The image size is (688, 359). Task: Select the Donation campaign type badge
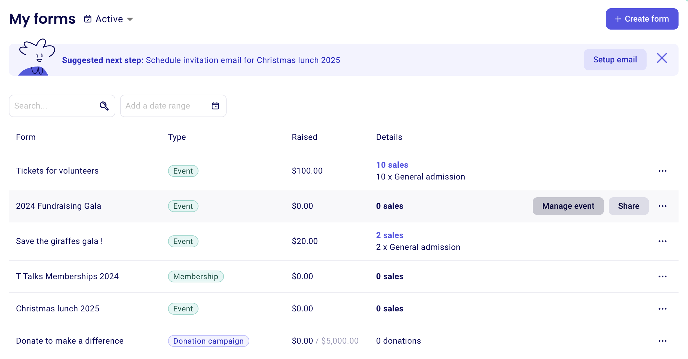click(208, 341)
